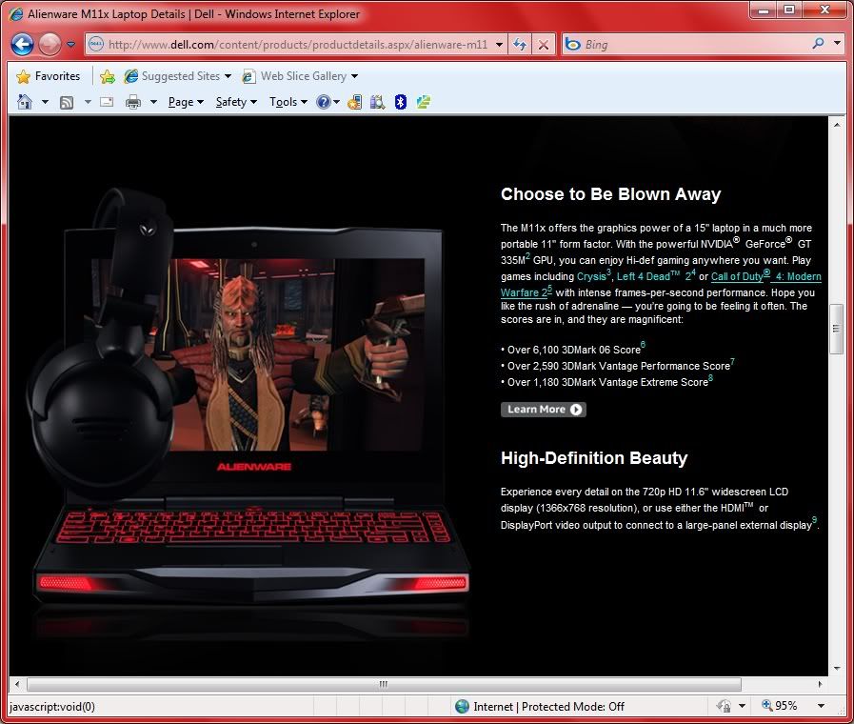Click the Choose to Be Blown Away heading
This screenshot has height=724, width=854.
(610, 194)
